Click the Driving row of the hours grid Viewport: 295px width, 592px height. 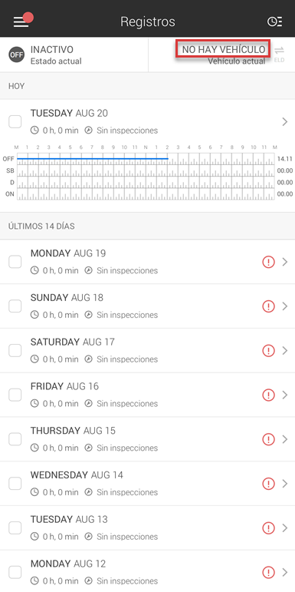146,183
